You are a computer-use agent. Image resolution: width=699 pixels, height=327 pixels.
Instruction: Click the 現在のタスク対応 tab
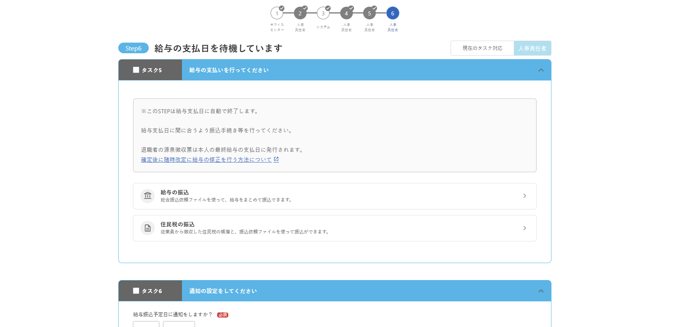(x=482, y=48)
